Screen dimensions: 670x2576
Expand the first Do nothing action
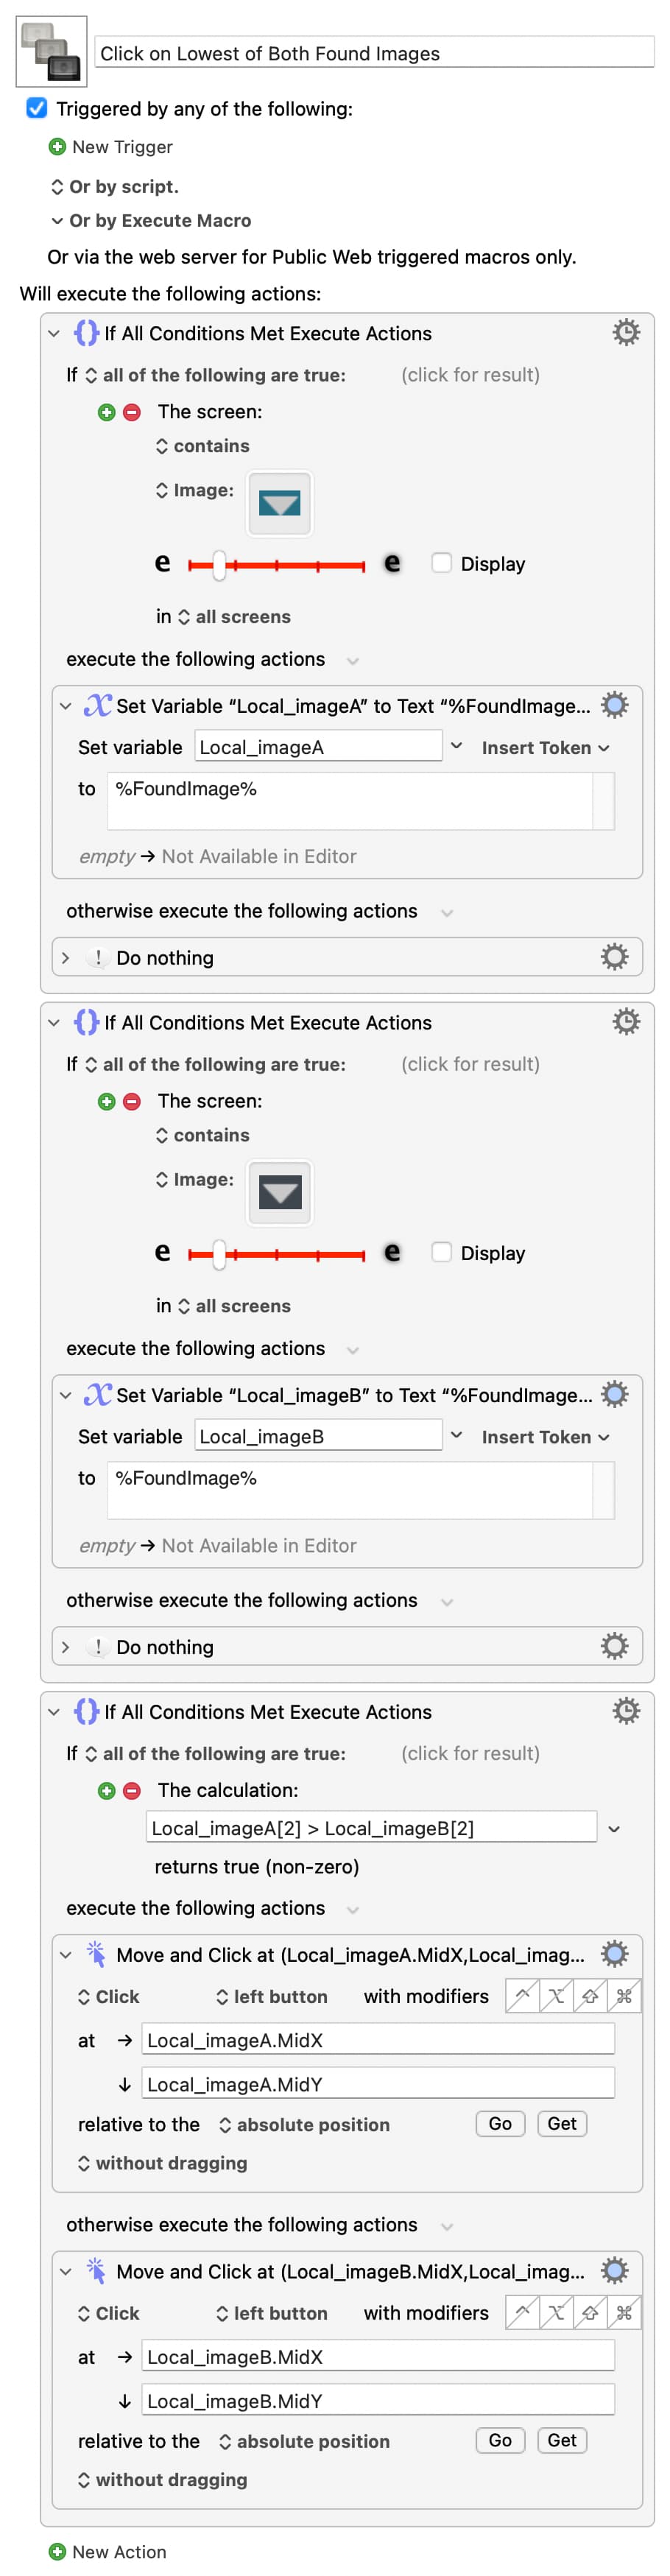65,958
